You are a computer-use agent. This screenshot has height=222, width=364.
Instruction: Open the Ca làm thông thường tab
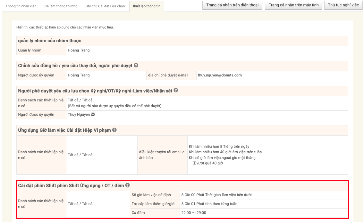(61, 6)
